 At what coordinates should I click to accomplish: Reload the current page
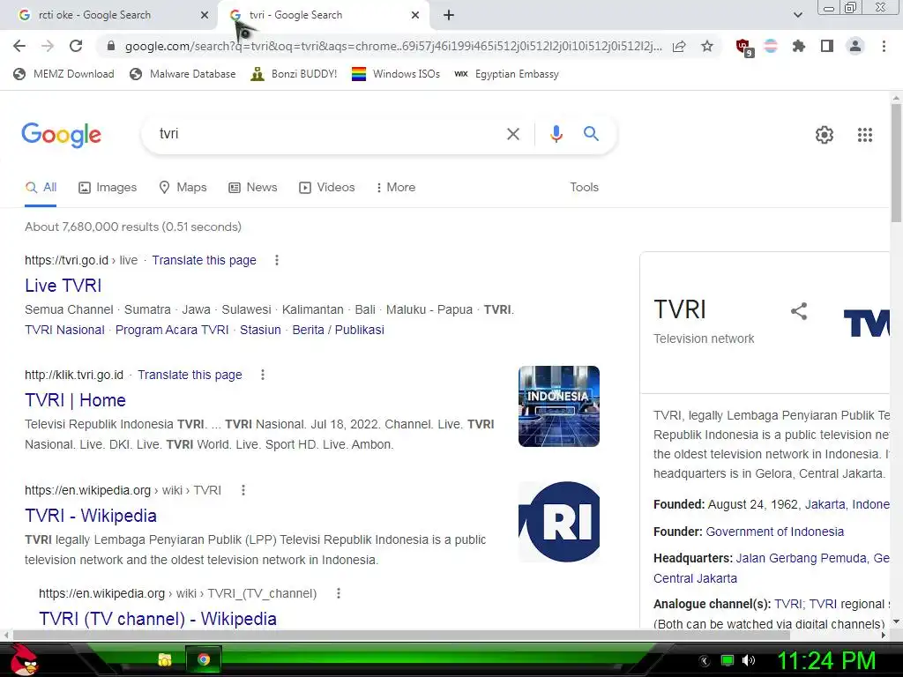76,46
